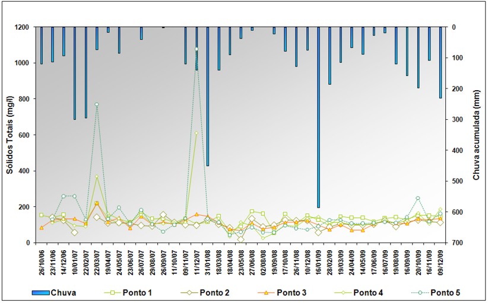Click the 16/01/09 x-axis date label
This screenshot has height=303, width=488.
click(319, 261)
